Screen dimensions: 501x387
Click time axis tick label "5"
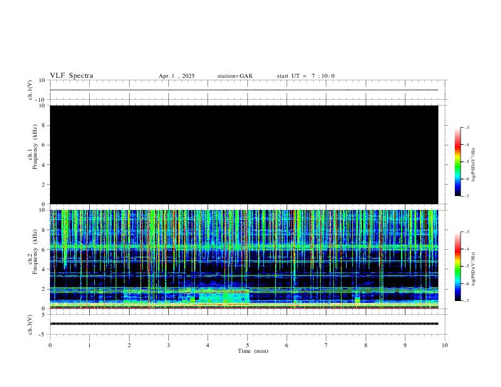coord(247,345)
